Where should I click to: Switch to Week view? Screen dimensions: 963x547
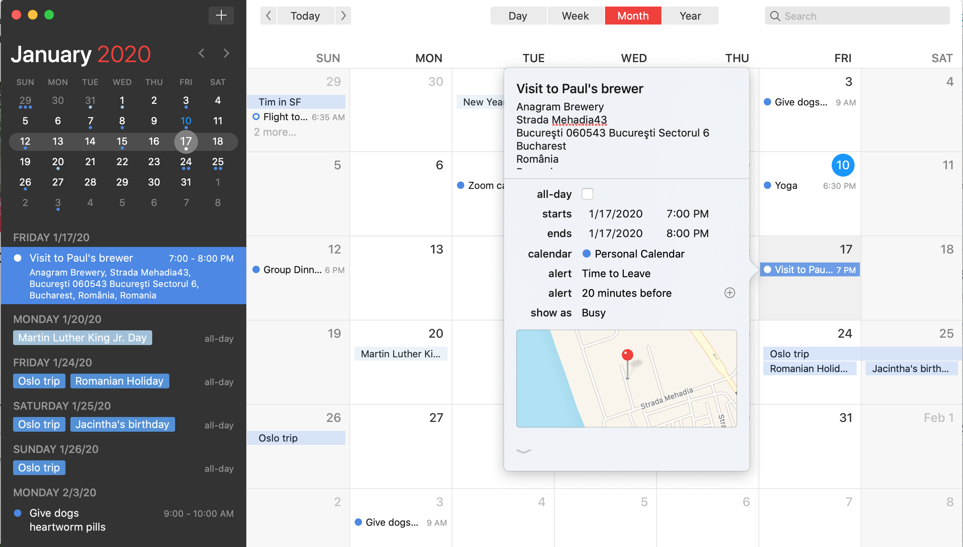(x=576, y=16)
